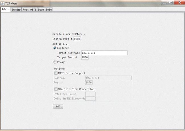Image resolution: width=185 pixels, height=131 pixels.
Task: Click the 'Act as a...' label
Action: point(60,44)
